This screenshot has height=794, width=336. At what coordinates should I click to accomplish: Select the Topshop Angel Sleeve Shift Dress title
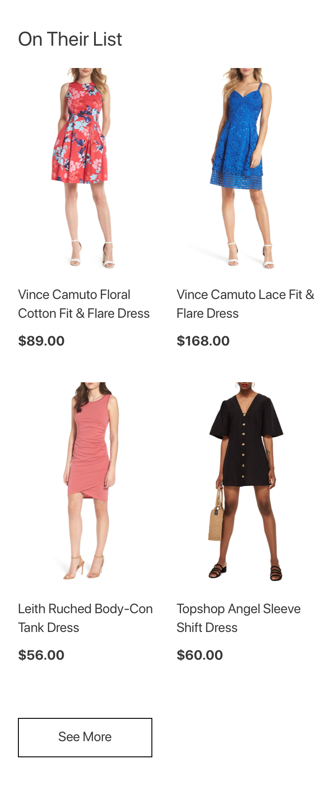pyautogui.click(x=238, y=618)
